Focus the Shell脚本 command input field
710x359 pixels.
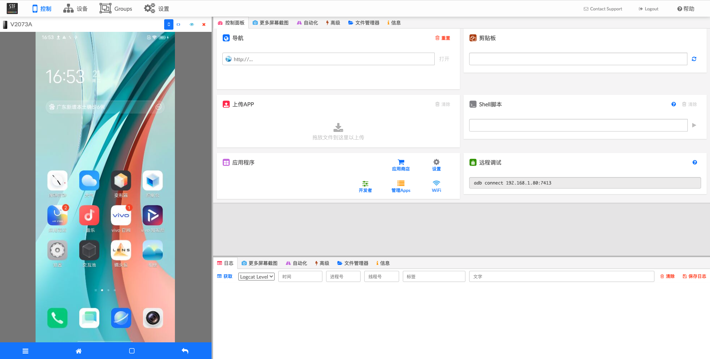(x=578, y=125)
